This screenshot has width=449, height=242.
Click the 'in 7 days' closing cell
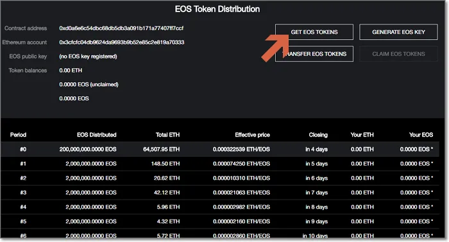[316, 193]
